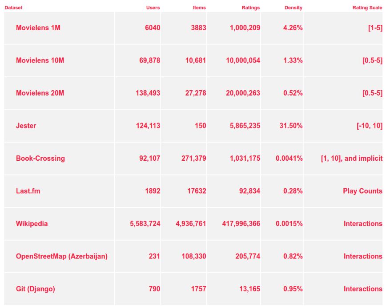This screenshot has height=306, width=386.
Task: Click the Last.fm dataset name
Action: (x=28, y=191)
